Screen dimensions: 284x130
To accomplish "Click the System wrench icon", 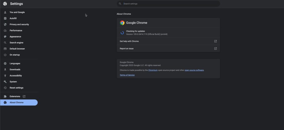I will [x=5, y=82].
